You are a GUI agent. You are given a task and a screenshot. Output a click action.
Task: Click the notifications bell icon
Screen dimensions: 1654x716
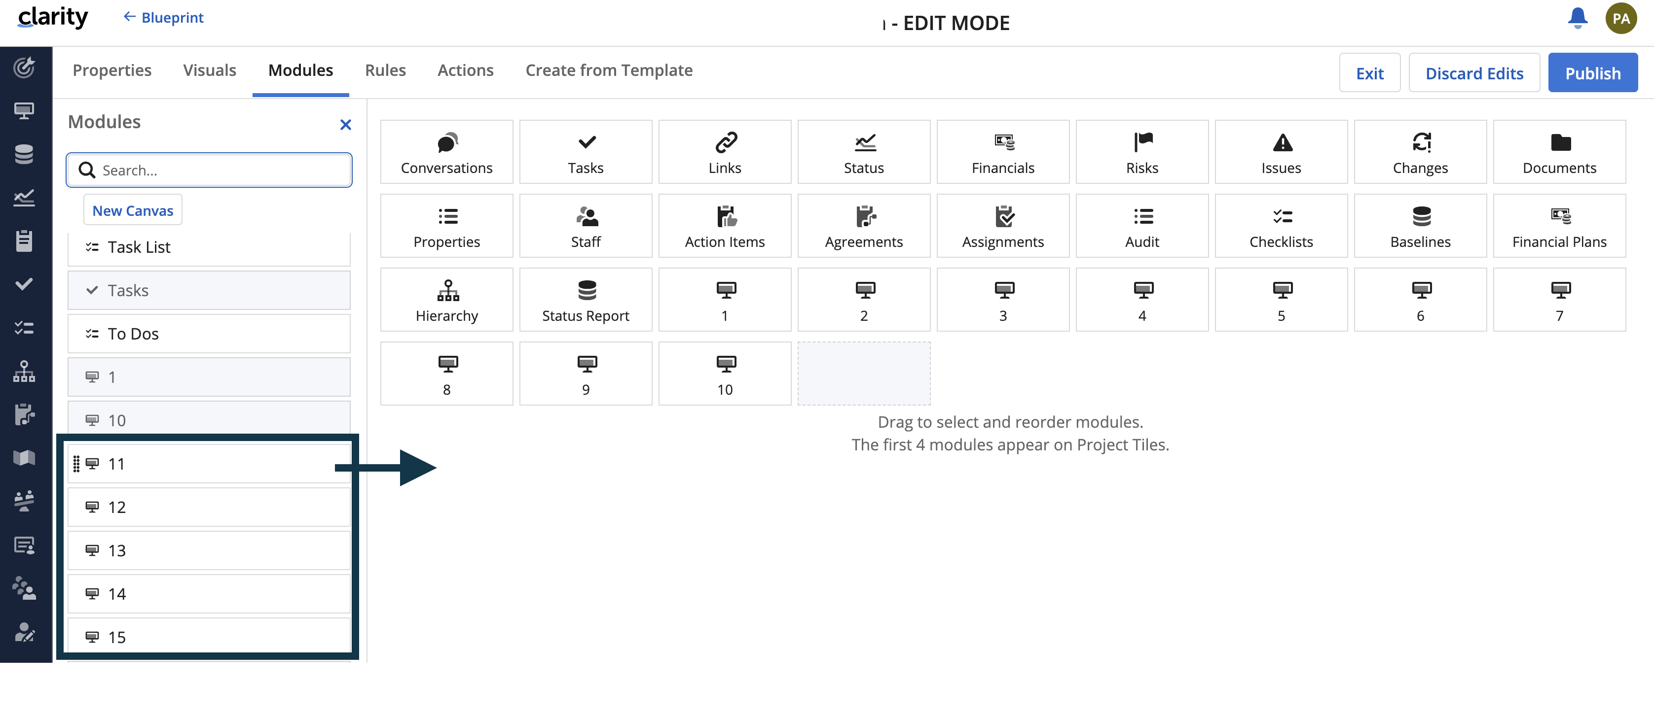(x=1577, y=18)
